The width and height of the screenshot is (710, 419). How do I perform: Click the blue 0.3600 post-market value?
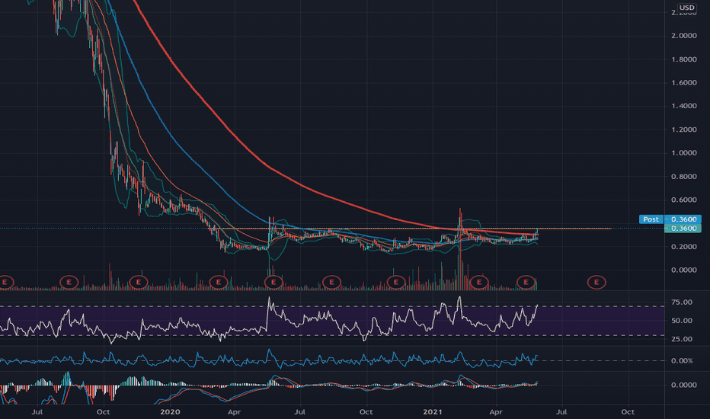[x=683, y=219]
